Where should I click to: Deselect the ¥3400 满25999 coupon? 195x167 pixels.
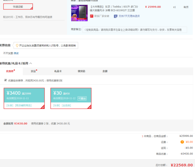click(24, 98)
